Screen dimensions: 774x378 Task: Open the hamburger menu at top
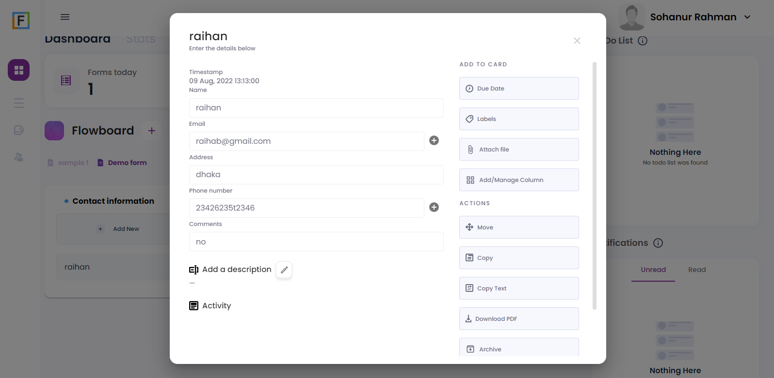(65, 17)
